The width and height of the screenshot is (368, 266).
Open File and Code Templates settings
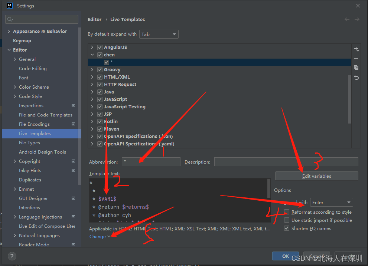pyautogui.click(x=45, y=115)
